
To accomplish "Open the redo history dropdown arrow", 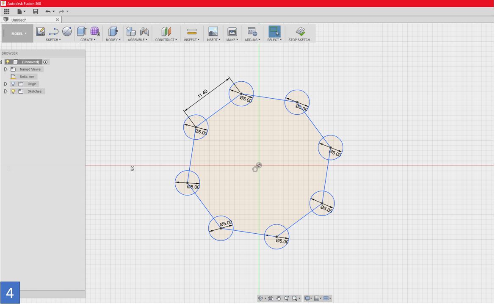I will pos(67,11).
